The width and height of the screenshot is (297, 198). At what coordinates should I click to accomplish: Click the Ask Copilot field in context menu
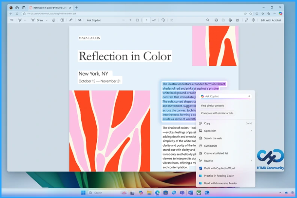[225, 96]
